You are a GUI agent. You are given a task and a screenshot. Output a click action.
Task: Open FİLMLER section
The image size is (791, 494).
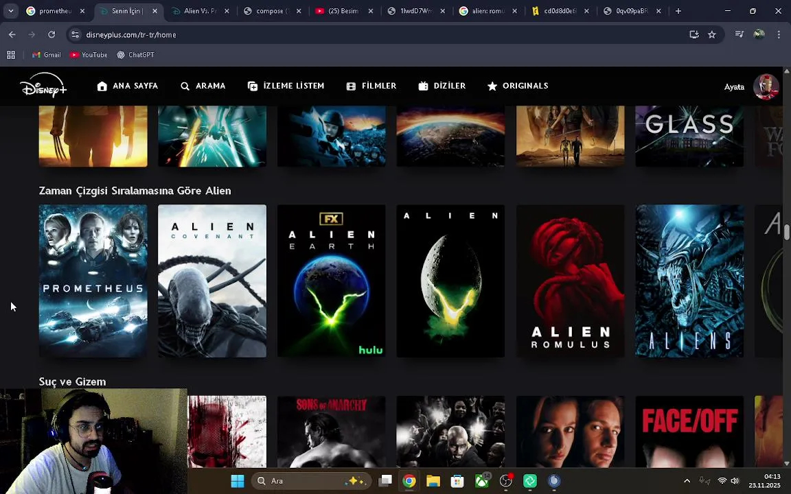[x=371, y=86]
